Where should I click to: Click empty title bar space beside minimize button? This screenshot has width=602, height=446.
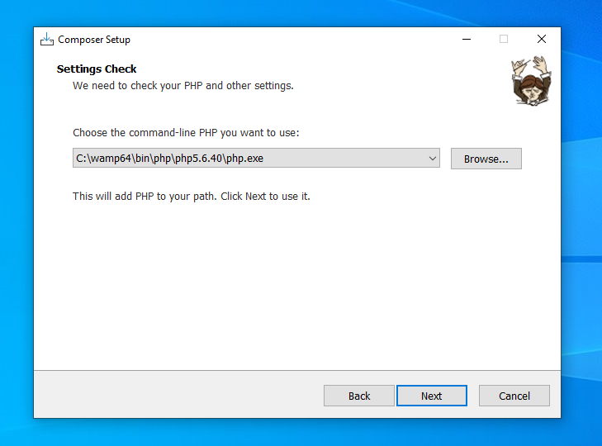[330, 40]
